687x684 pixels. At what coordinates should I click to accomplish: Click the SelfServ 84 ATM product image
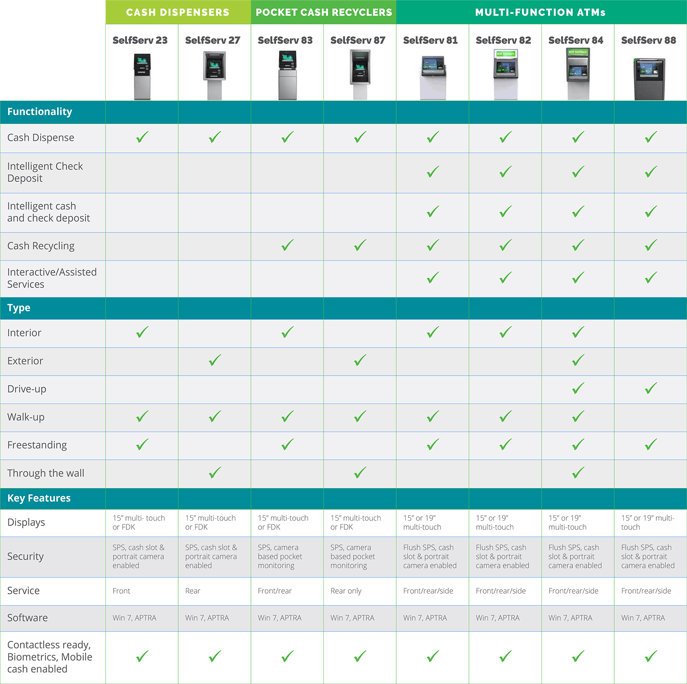578,74
